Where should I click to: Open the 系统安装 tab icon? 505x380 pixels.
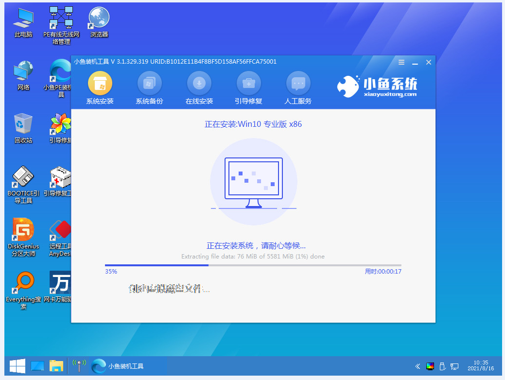tap(100, 83)
